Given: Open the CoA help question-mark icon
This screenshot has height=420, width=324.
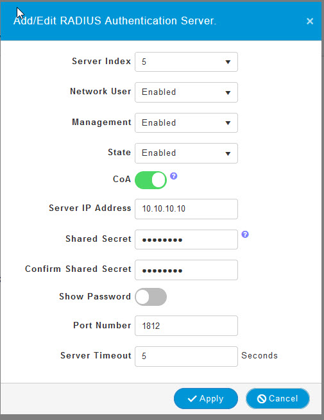Looking at the screenshot, I should click(174, 176).
